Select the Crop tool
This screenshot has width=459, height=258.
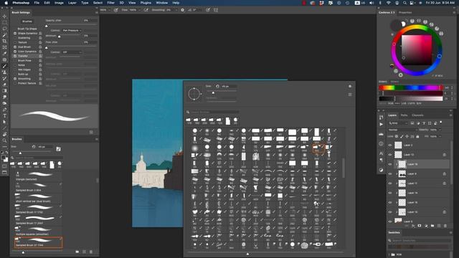pos(4,41)
